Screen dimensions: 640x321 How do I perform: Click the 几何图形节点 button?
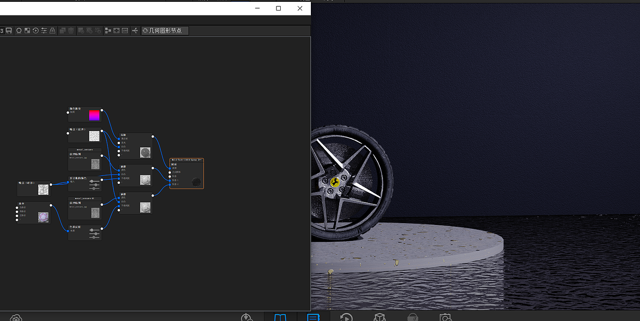tap(165, 31)
